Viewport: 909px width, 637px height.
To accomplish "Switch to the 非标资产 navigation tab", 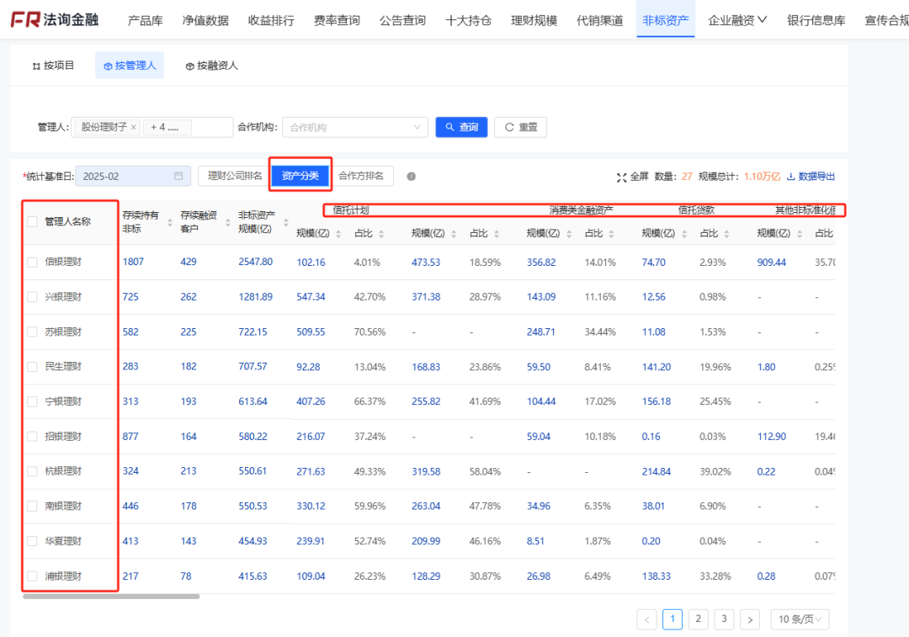I will 666,19.
